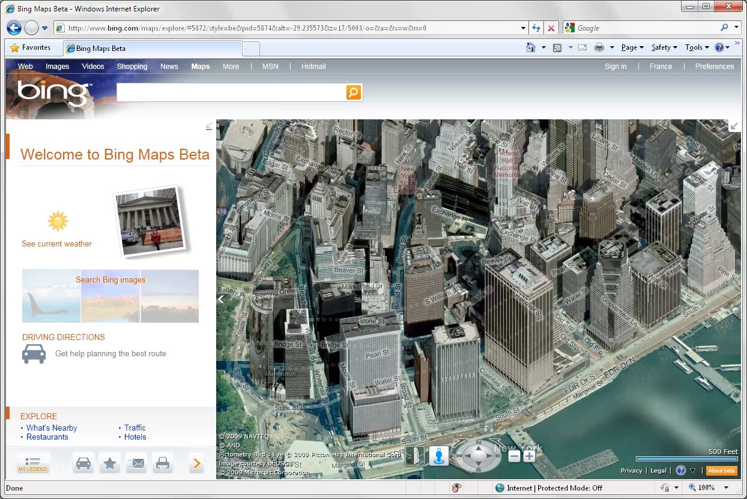This screenshot has width=747, height=499.
Task: Click the printer icon in Bing bottom toolbar
Action: tap(163, 463)
